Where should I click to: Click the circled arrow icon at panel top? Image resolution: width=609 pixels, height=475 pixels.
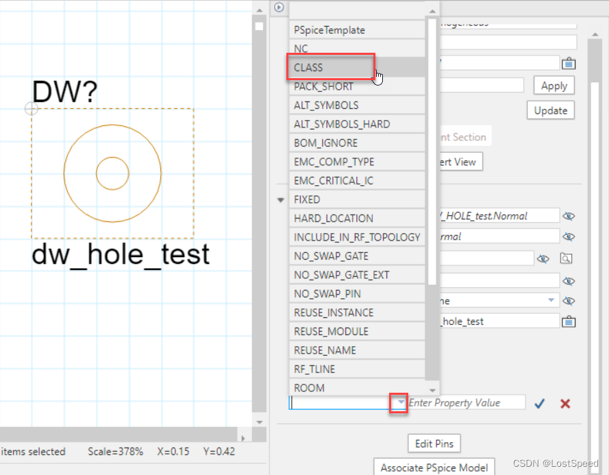click(x=279, y=8)
